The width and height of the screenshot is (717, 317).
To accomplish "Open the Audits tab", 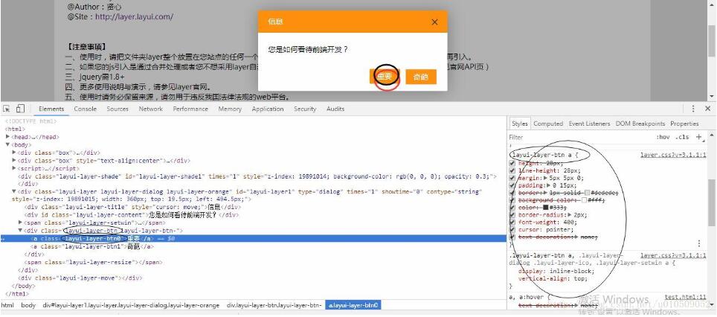I will click(335, 109).
